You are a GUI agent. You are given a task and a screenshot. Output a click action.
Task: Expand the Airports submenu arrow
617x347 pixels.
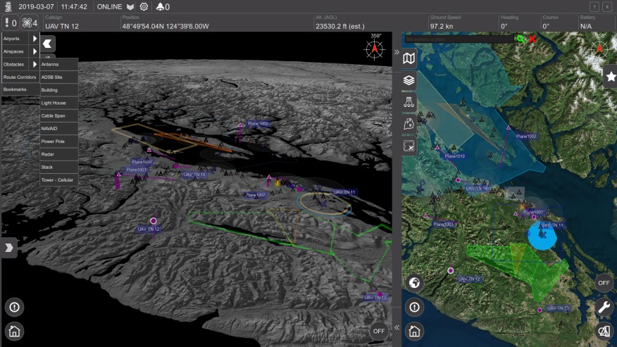(x=35, y=39)
